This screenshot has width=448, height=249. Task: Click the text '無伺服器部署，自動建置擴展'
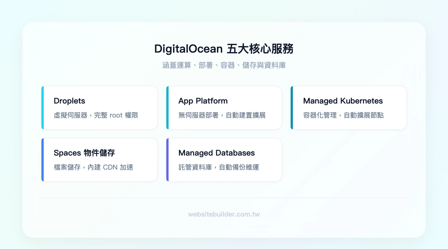pos(222,115)
